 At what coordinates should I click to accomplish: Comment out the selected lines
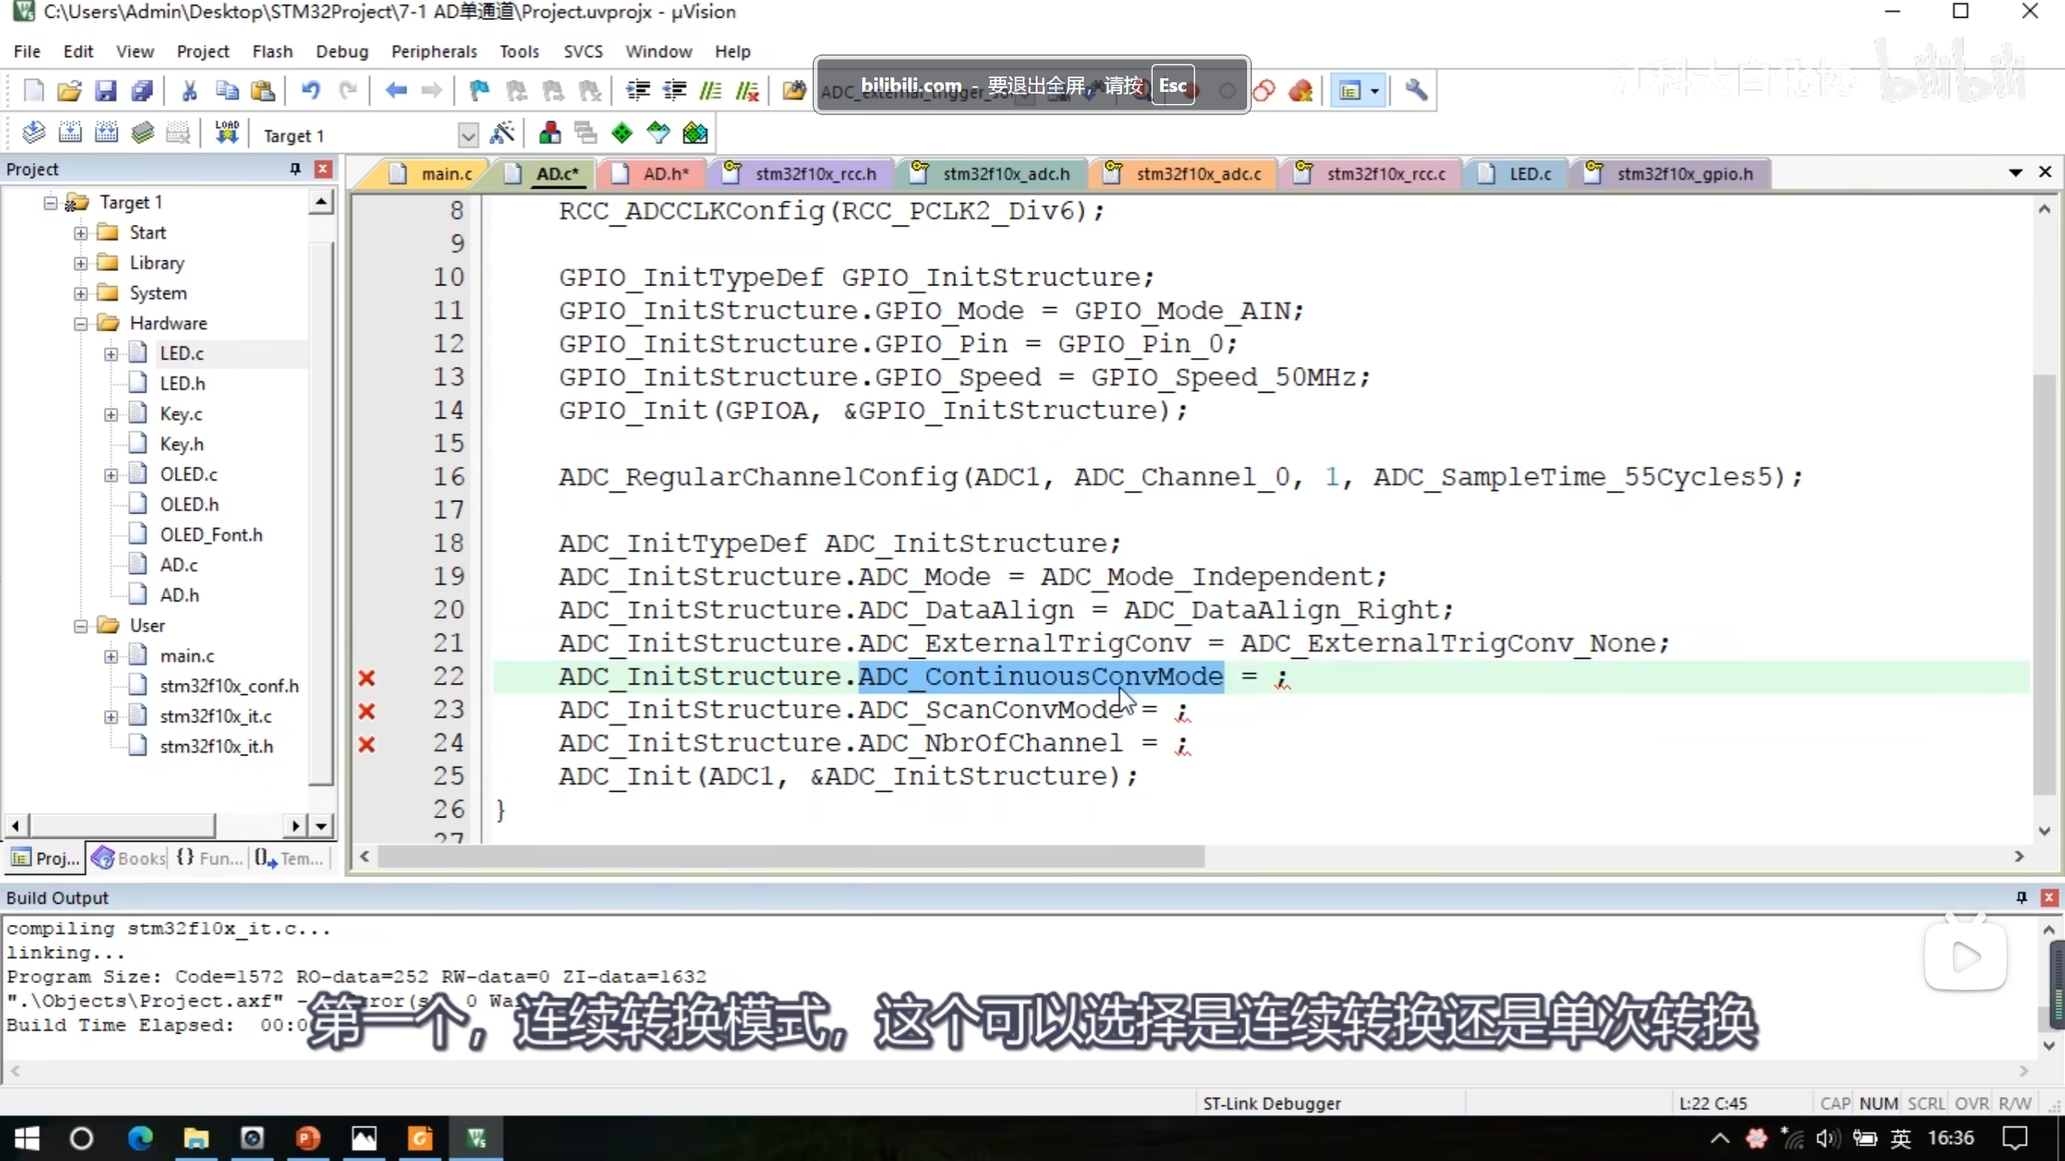[711, 90]
